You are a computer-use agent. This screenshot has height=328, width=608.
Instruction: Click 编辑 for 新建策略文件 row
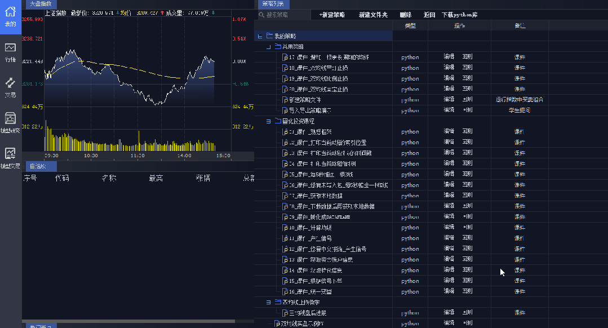pyautogui.click(x=449, y=99)
